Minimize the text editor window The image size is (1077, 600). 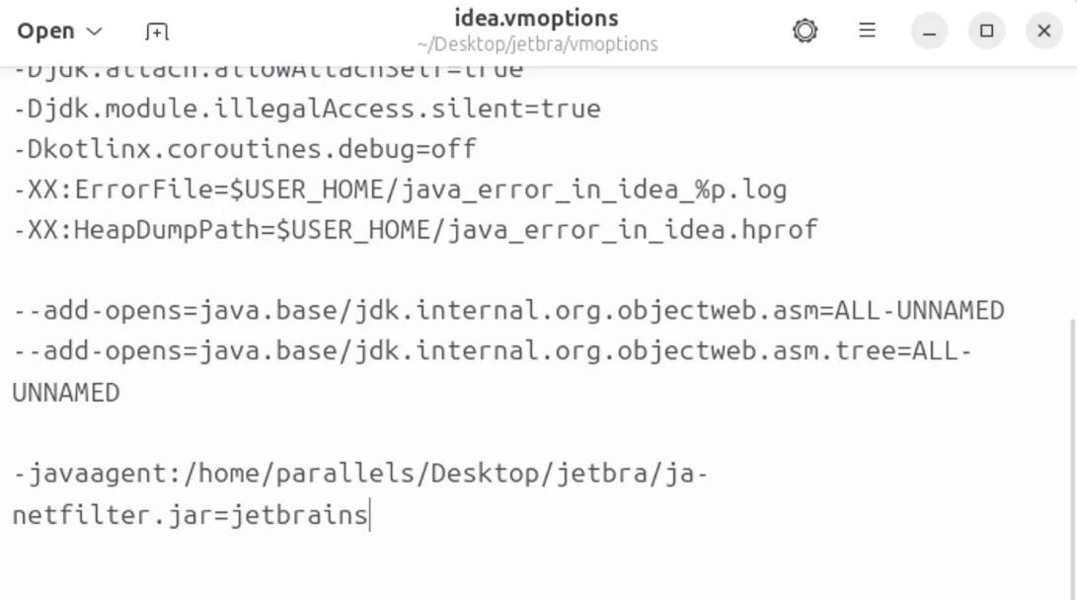(929, 31)
